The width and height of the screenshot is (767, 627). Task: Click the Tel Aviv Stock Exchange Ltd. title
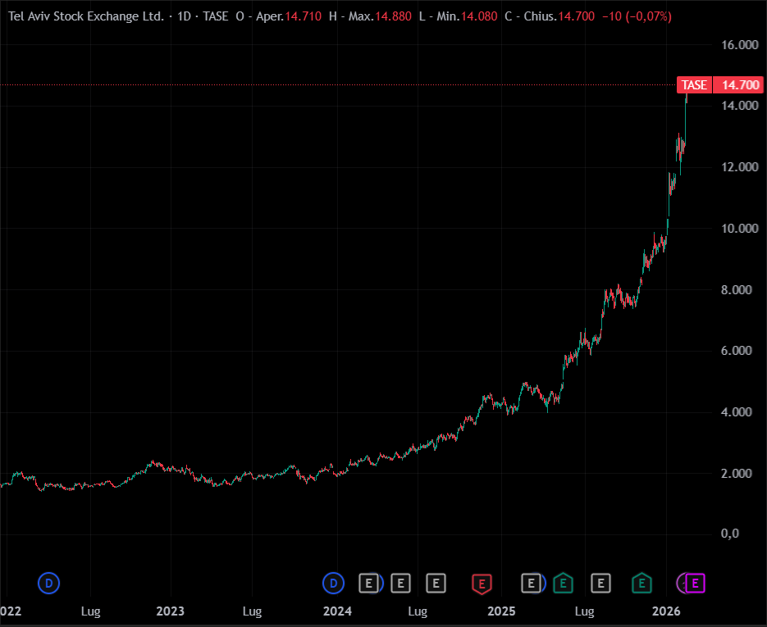coord(85,16)
